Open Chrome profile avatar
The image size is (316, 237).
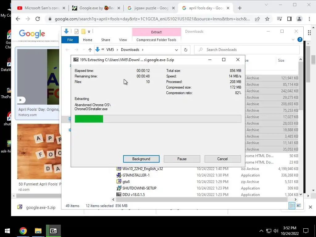(x=299, y=19)
